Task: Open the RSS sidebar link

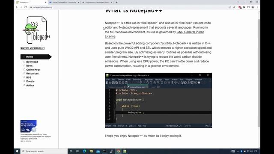Action: (x=29, y=77)
